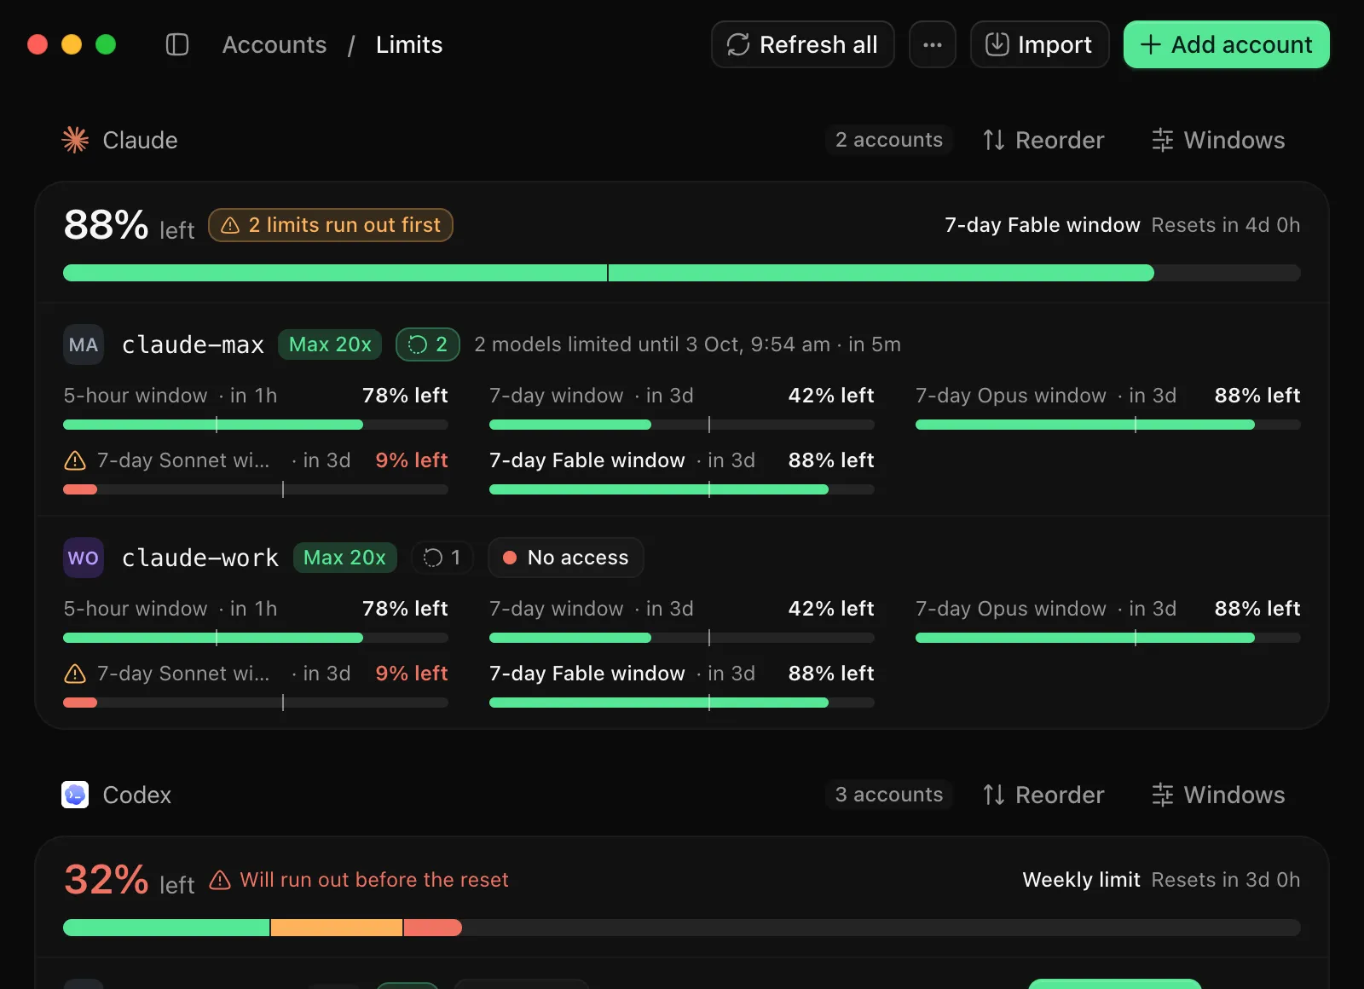Click the Codex weekly limit progress bar
The width and height of the screenshot is (1364, 989).
[x=682, y=928]
